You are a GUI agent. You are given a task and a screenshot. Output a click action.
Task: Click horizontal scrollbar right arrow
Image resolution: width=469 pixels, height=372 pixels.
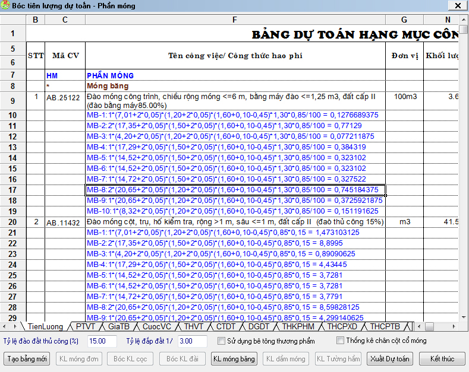click(x=454, y=327)
